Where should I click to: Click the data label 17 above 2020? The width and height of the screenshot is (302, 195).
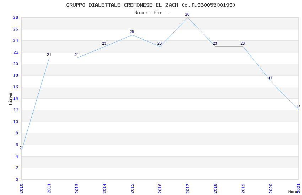click(x=270, y=78)
